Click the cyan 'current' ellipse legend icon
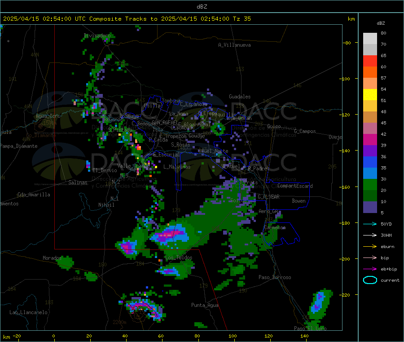The image size is (404, 342). pos(370,280)
